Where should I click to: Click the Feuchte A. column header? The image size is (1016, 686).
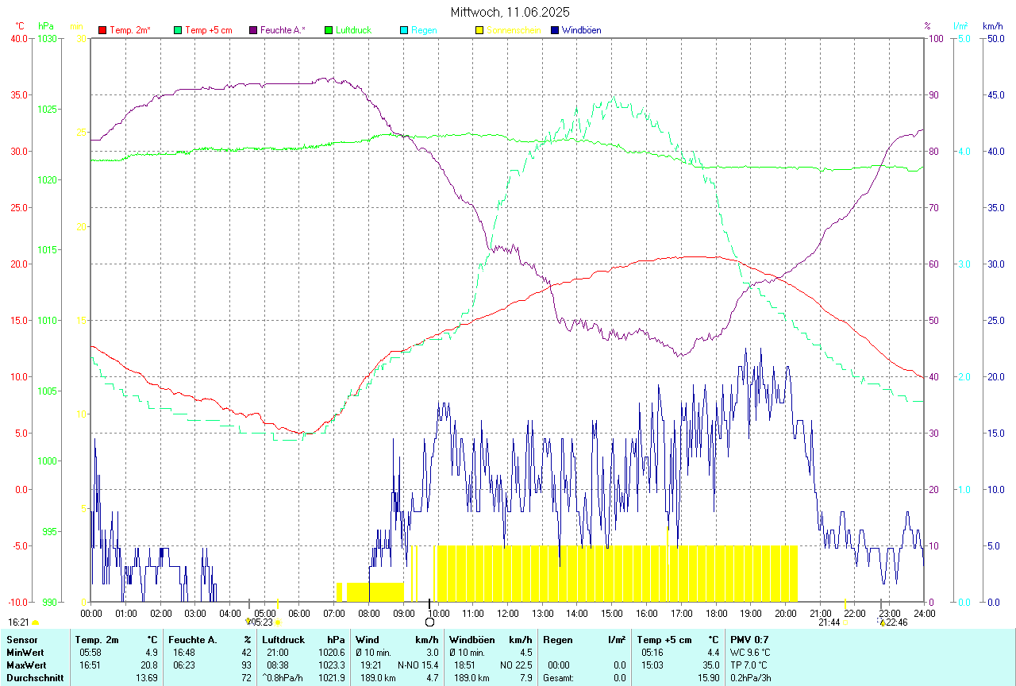(x=193, y=639)
